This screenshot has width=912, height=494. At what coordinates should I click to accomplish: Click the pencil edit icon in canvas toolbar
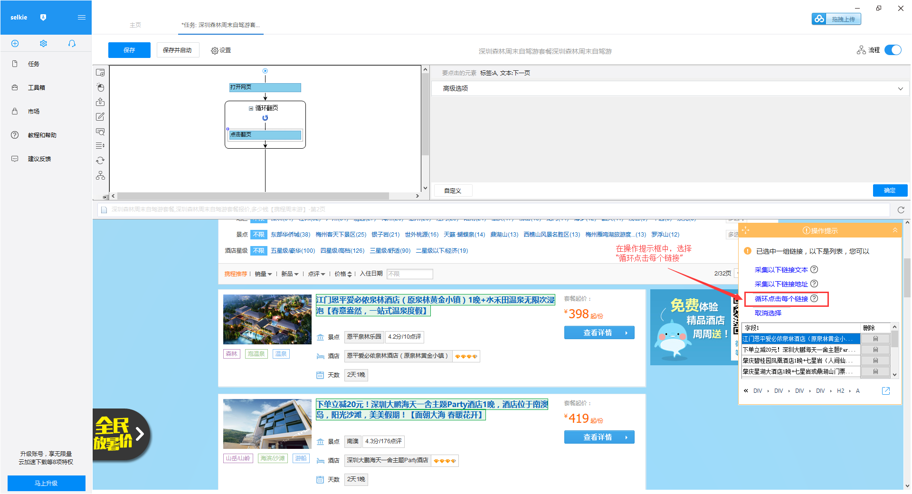[x=100, y=116]
